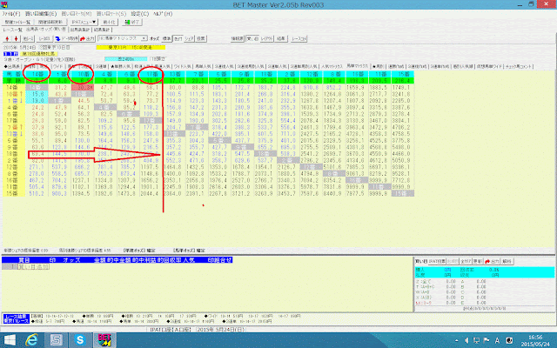Click the volume speaker tray icon
The height and width of the screenshot is (348, 557).
pyautogui.click(x=466, y=340)
